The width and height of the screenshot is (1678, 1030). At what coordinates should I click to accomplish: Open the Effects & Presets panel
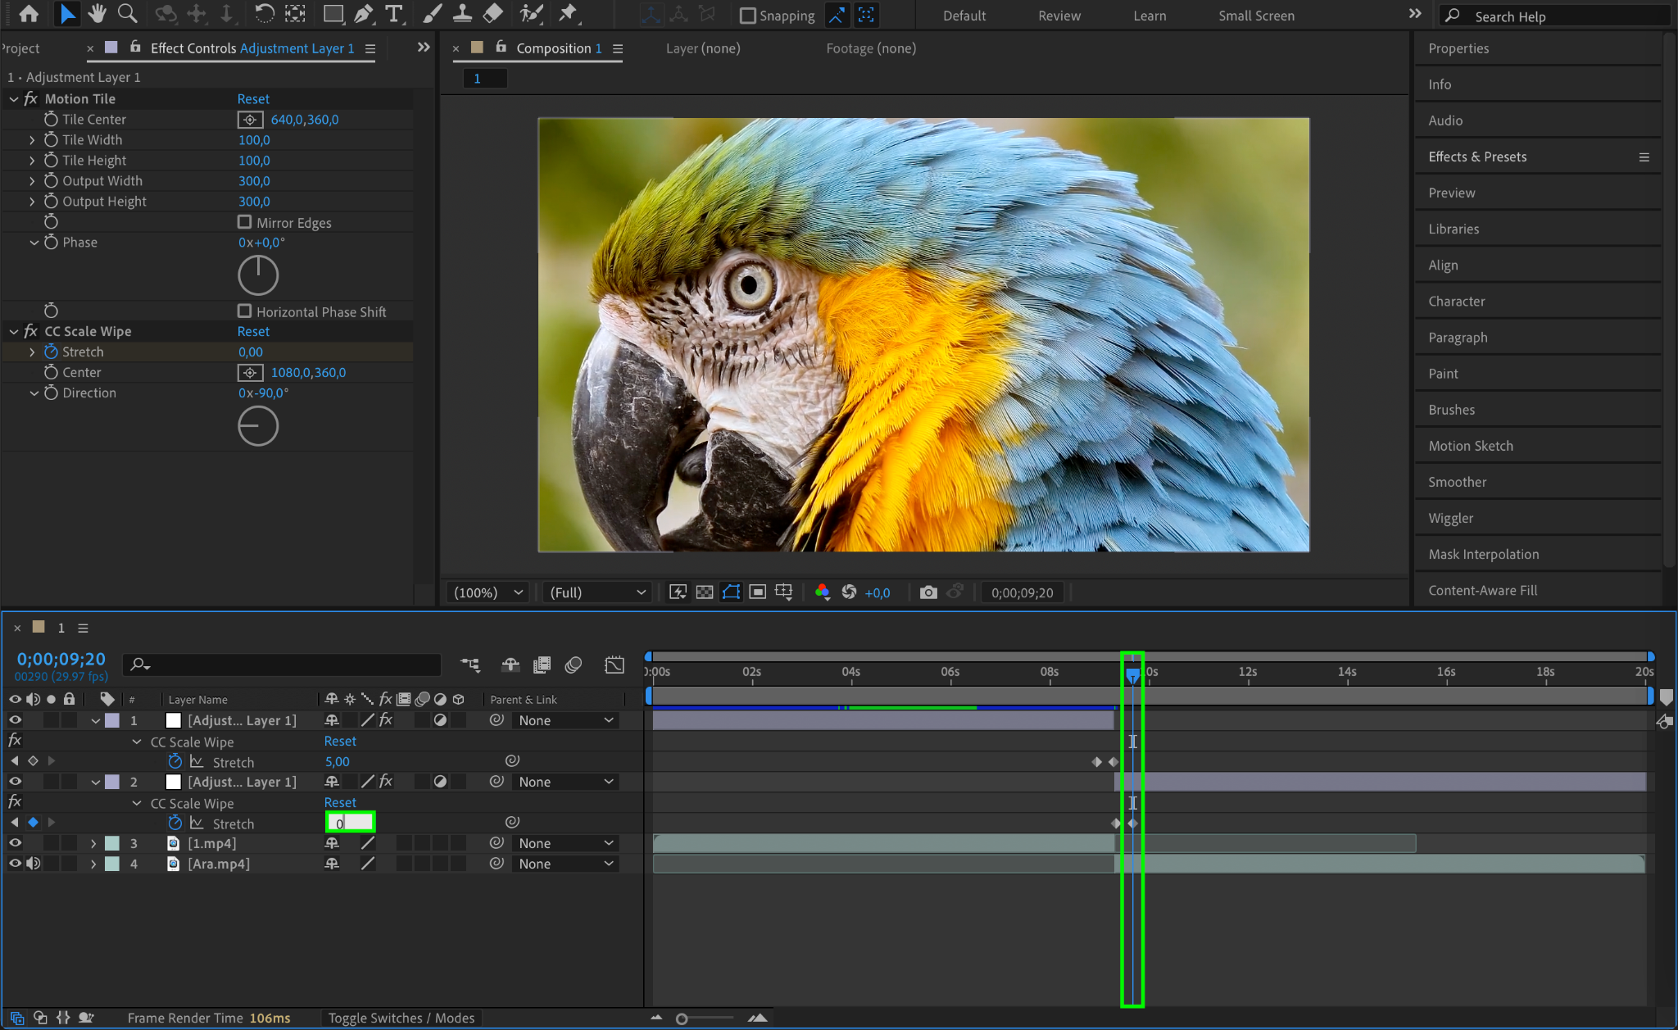(1477, 157)
